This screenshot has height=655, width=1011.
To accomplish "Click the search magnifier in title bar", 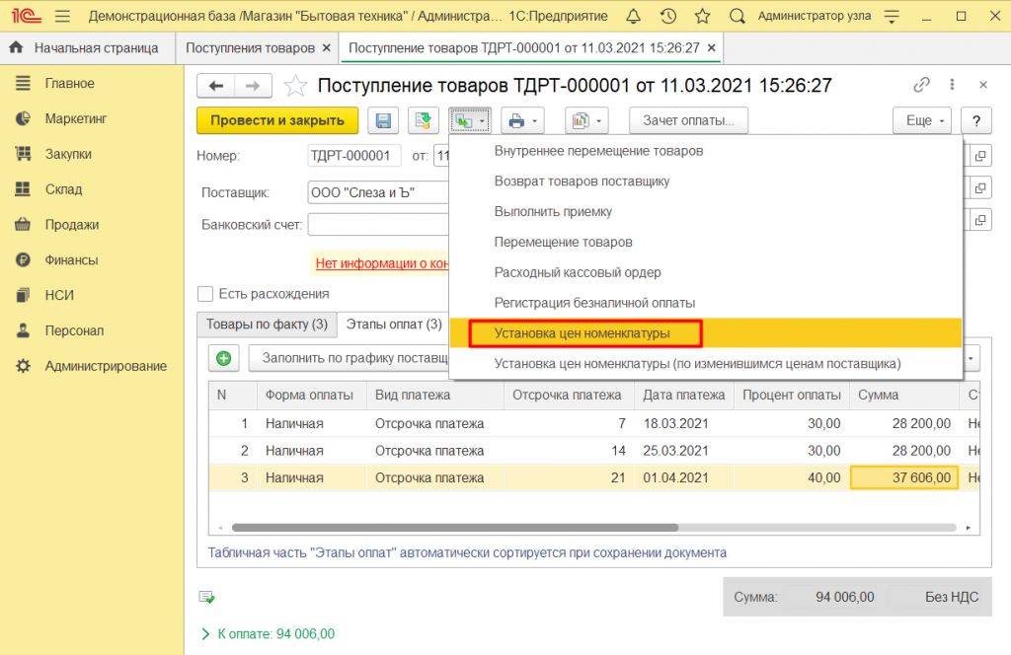I will click(x=737, y=16).
